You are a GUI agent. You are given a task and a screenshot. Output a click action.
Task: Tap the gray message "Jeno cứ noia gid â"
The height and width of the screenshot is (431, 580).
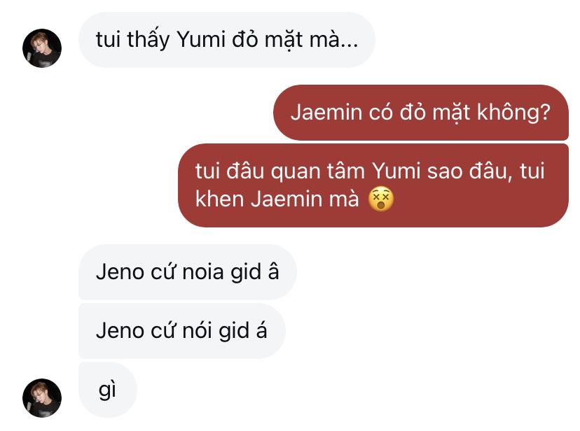188,271
